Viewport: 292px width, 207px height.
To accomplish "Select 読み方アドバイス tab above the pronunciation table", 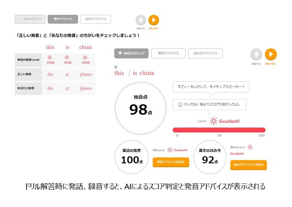I will pos(95,19).
